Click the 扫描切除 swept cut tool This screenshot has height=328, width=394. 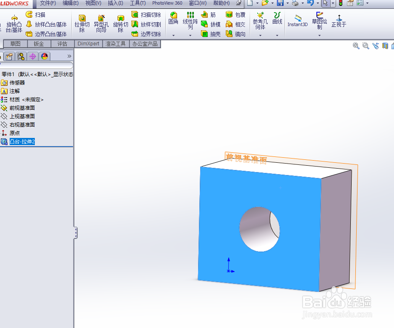click(x=146, y=15)
